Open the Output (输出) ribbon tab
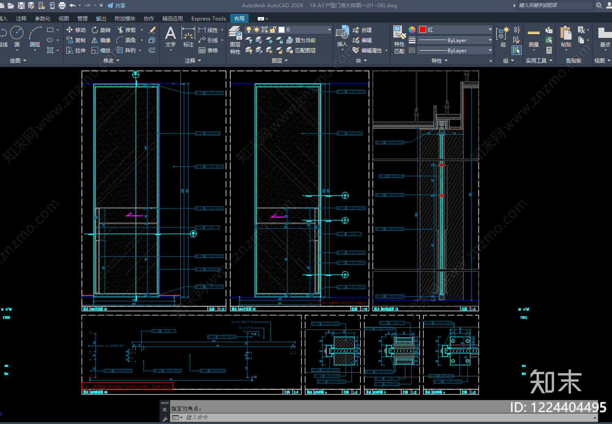Viewport: 612px width, 424px height. coord(101,19)
